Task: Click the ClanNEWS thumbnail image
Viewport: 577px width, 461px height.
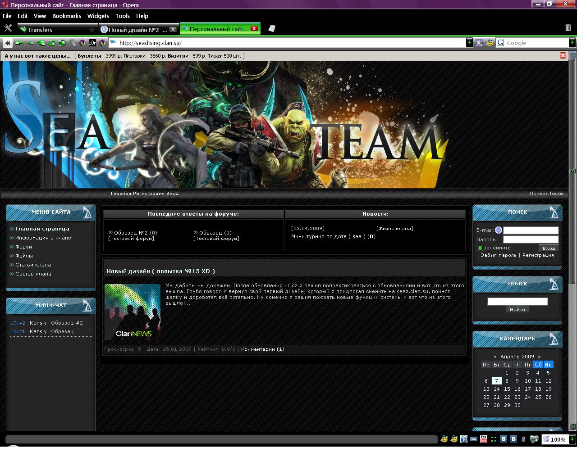Action: [133, 312]
